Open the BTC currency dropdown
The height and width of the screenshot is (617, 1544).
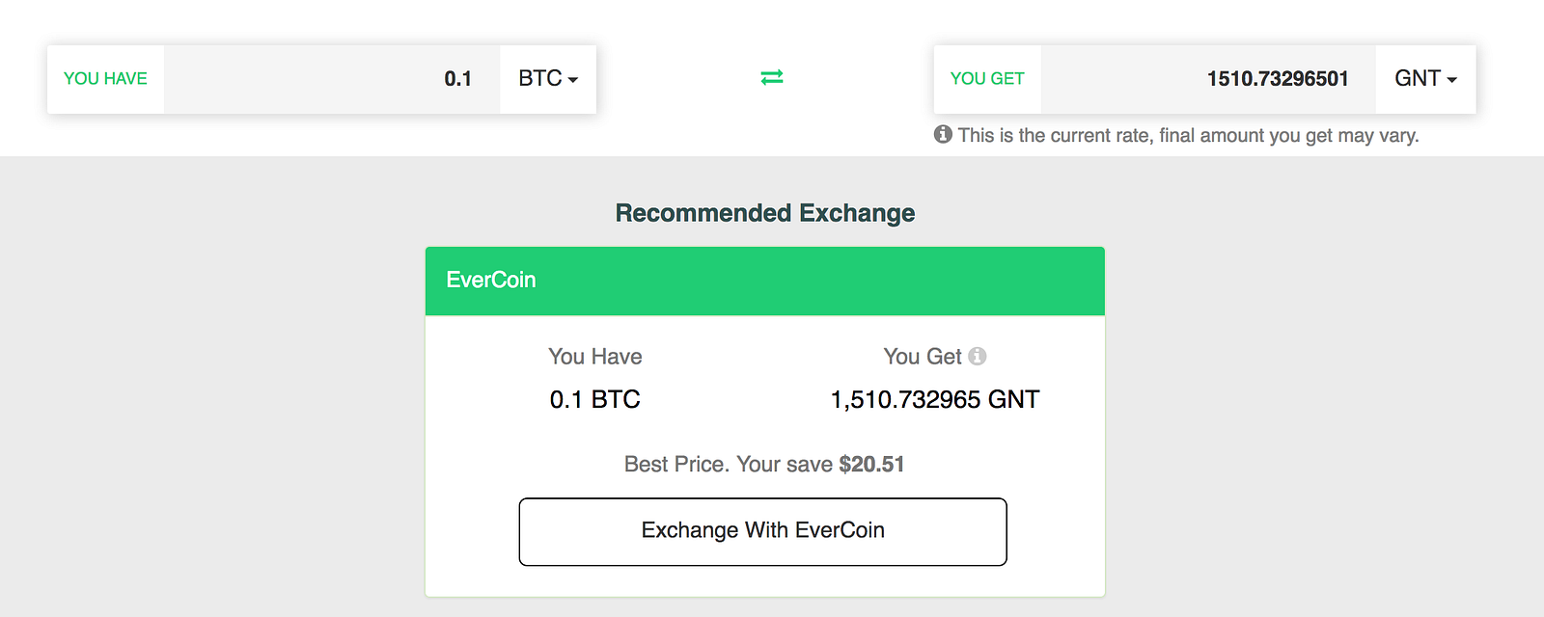click(547, 79)
